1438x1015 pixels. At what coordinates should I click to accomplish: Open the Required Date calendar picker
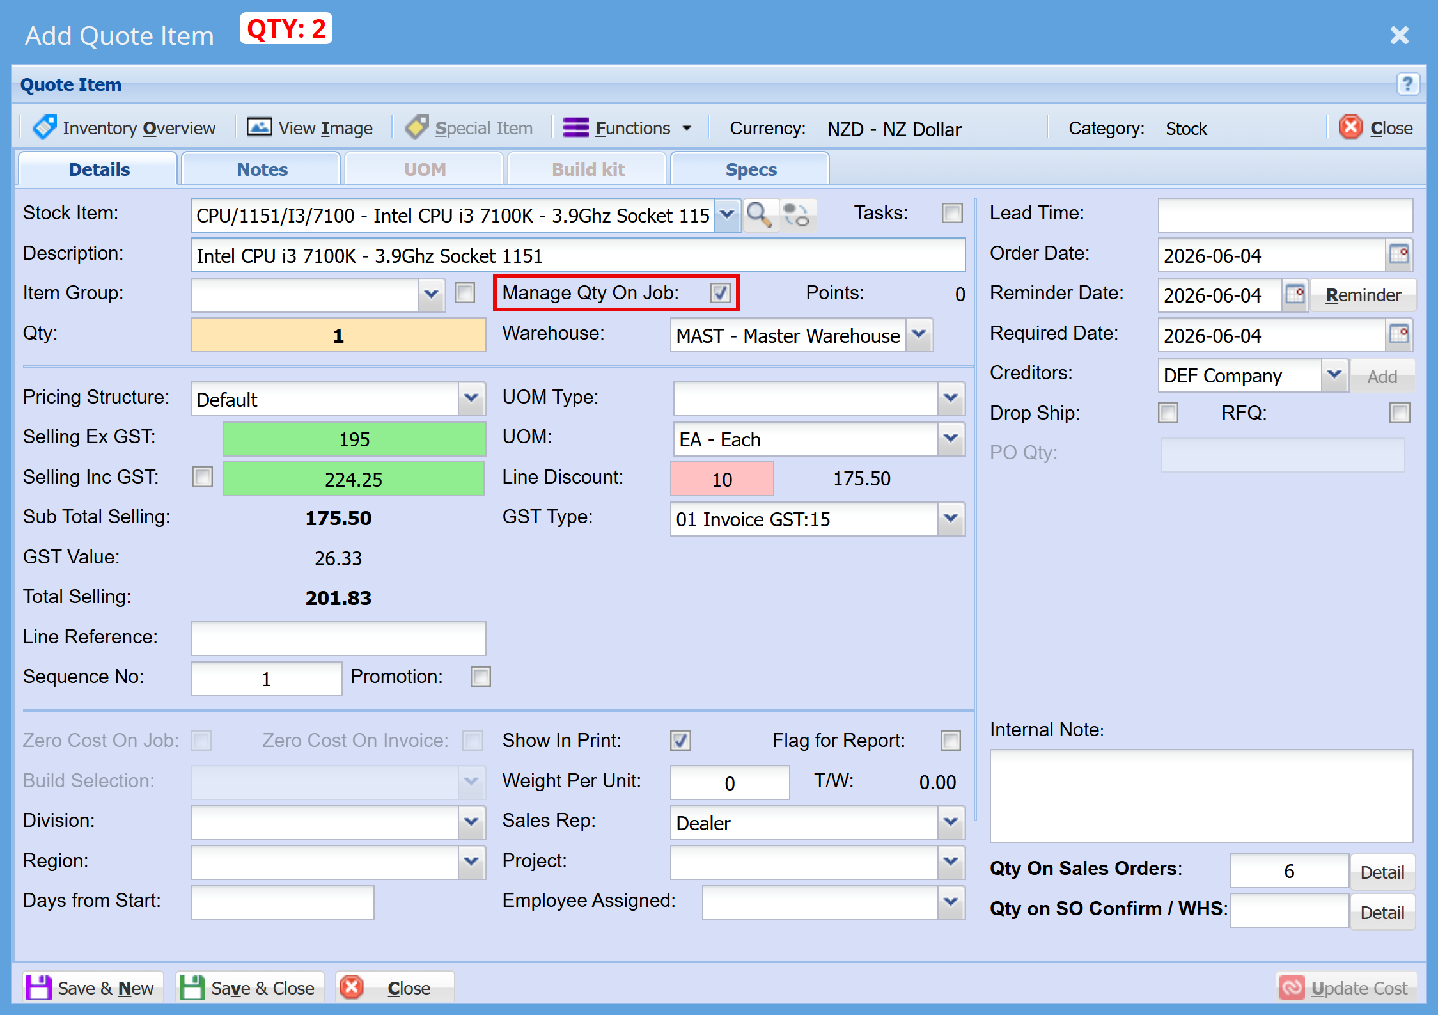coord(1399,334)
